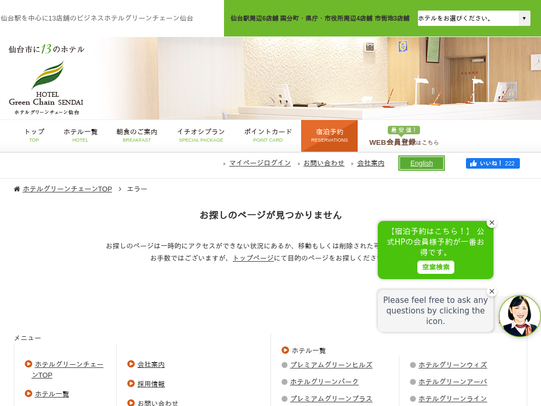
Task: Switch to English version button
Action: [x=421, y=163]
